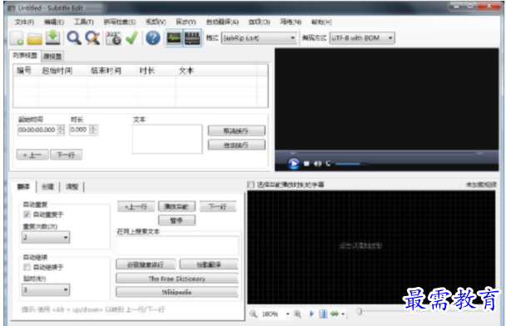Select the 创建 tab

click(48, 186)
